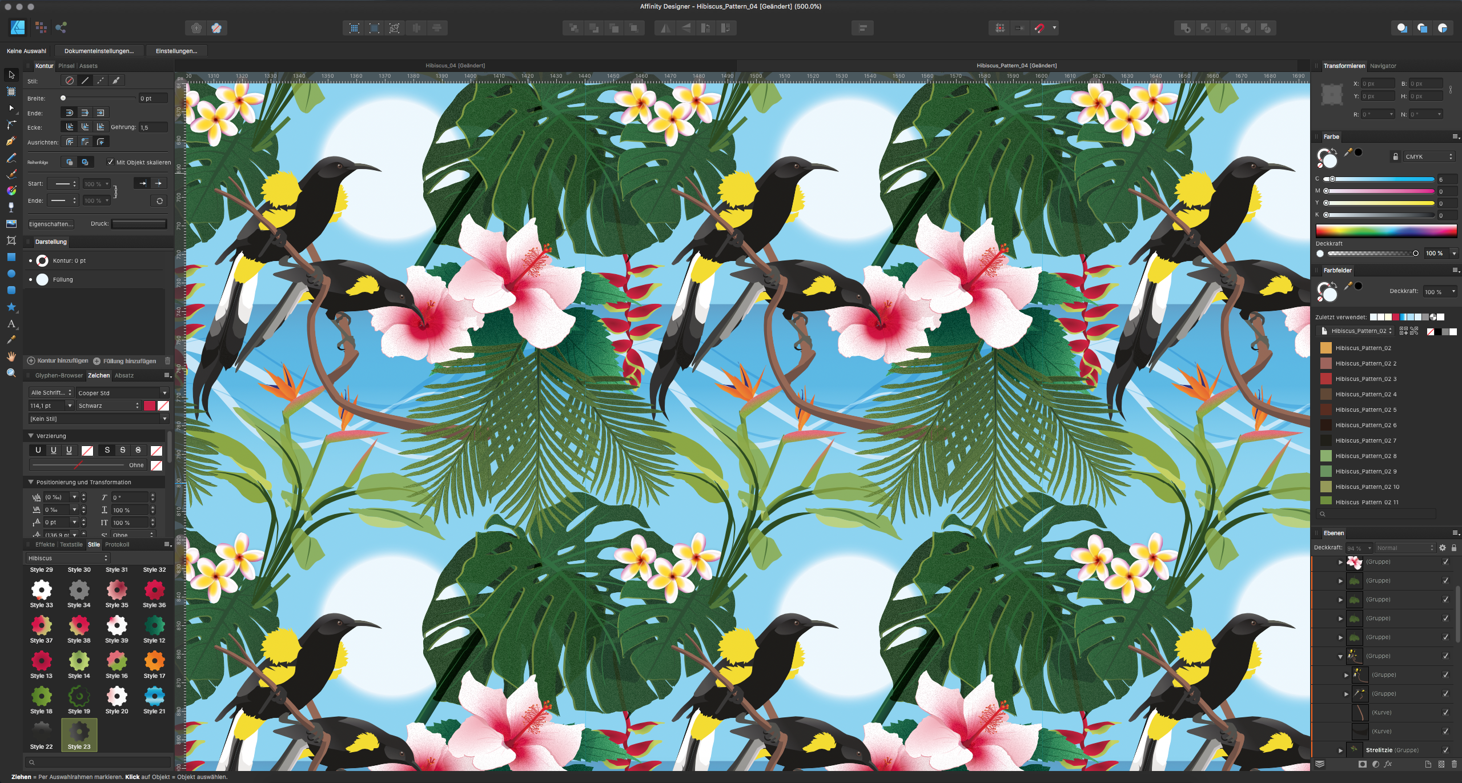Image resolution: width=1462 pixels, height=783 pixels.
Task: Open the Protokoll tab
Action: pyautogui.click(x=117, y=544)
